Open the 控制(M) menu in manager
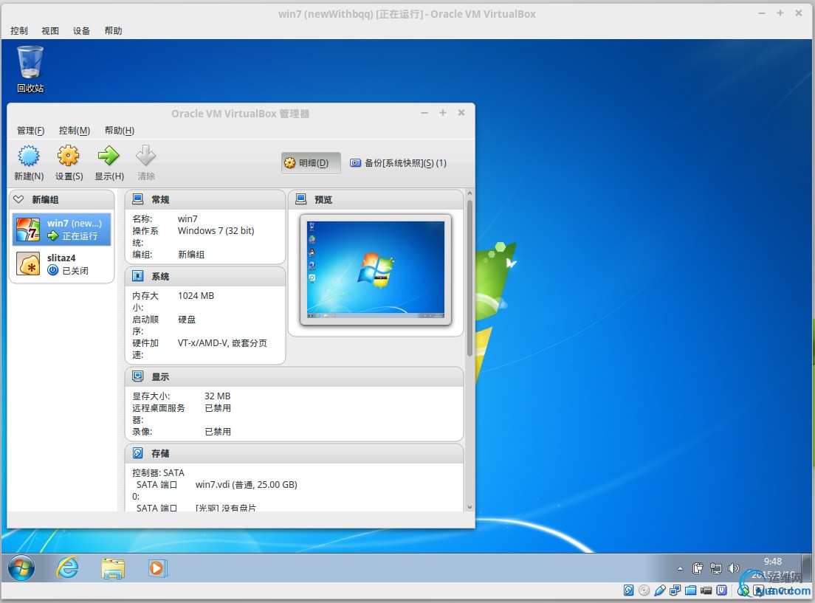Screen dimensions: 815x603 75,131
